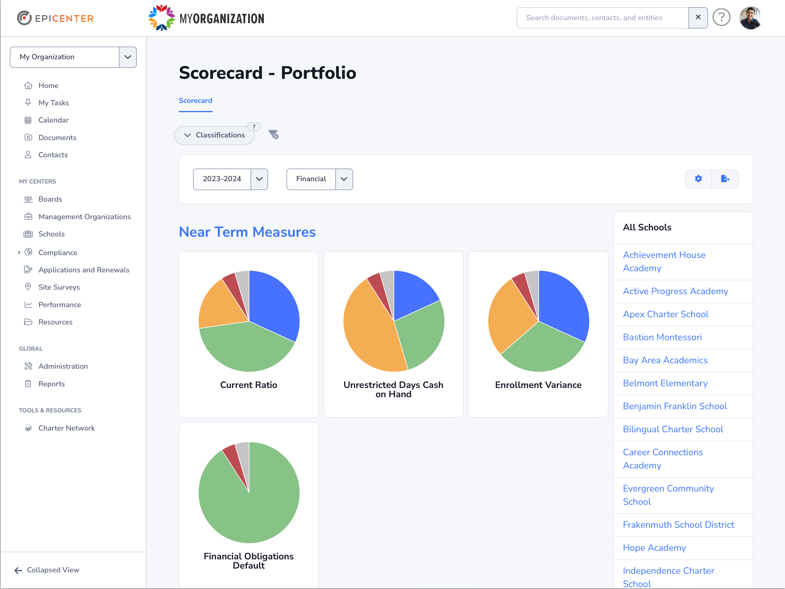Click the Schools building icon

pyautogui.click(x=28, y=234)
